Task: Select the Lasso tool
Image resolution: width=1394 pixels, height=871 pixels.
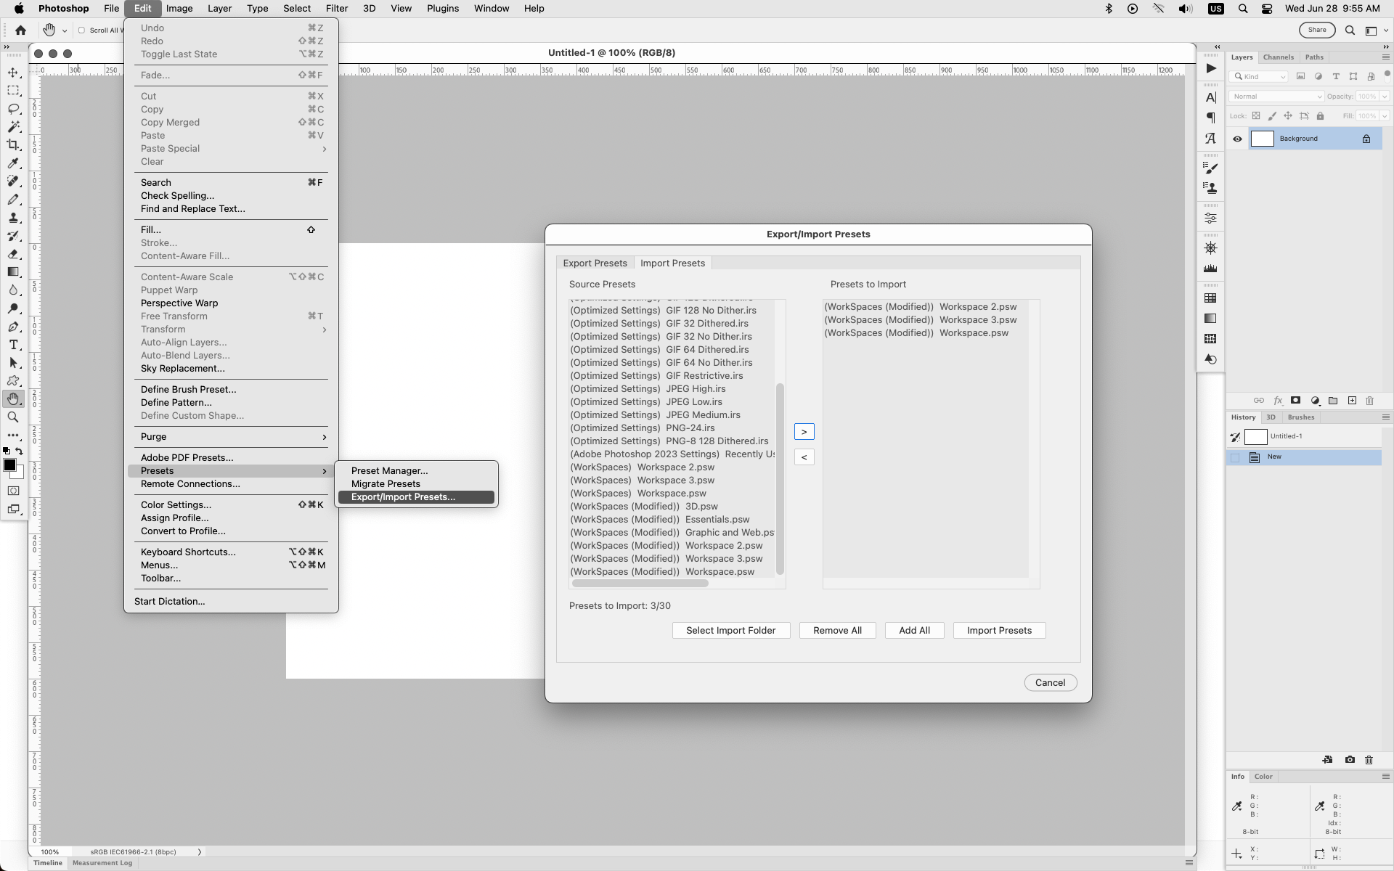Action: pyautogui.click(x=13, y=108)
